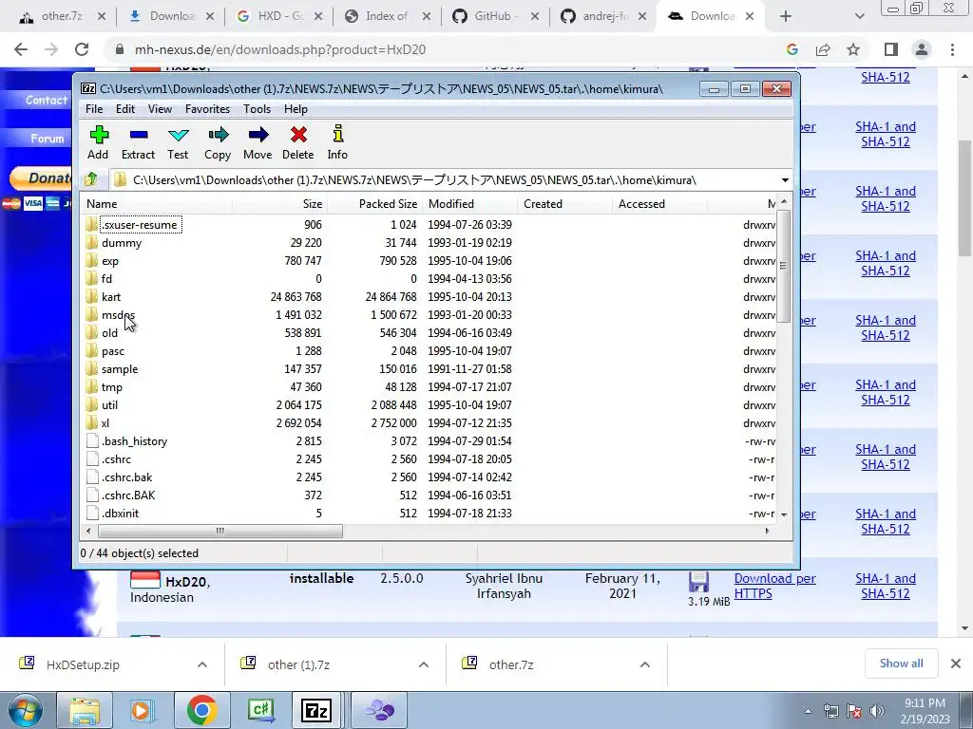Switch to the HXD Google search tab
This screenshot has height=729, width=973.
tap(279, 17)
